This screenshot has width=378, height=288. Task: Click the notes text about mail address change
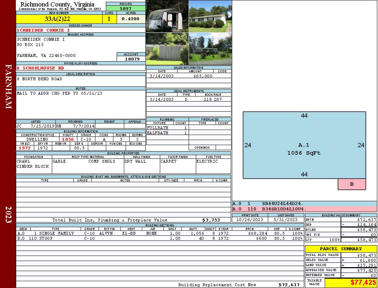point(59,93)
